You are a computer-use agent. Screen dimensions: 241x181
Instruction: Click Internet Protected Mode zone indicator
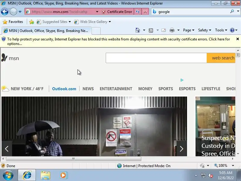coord(144,166)
